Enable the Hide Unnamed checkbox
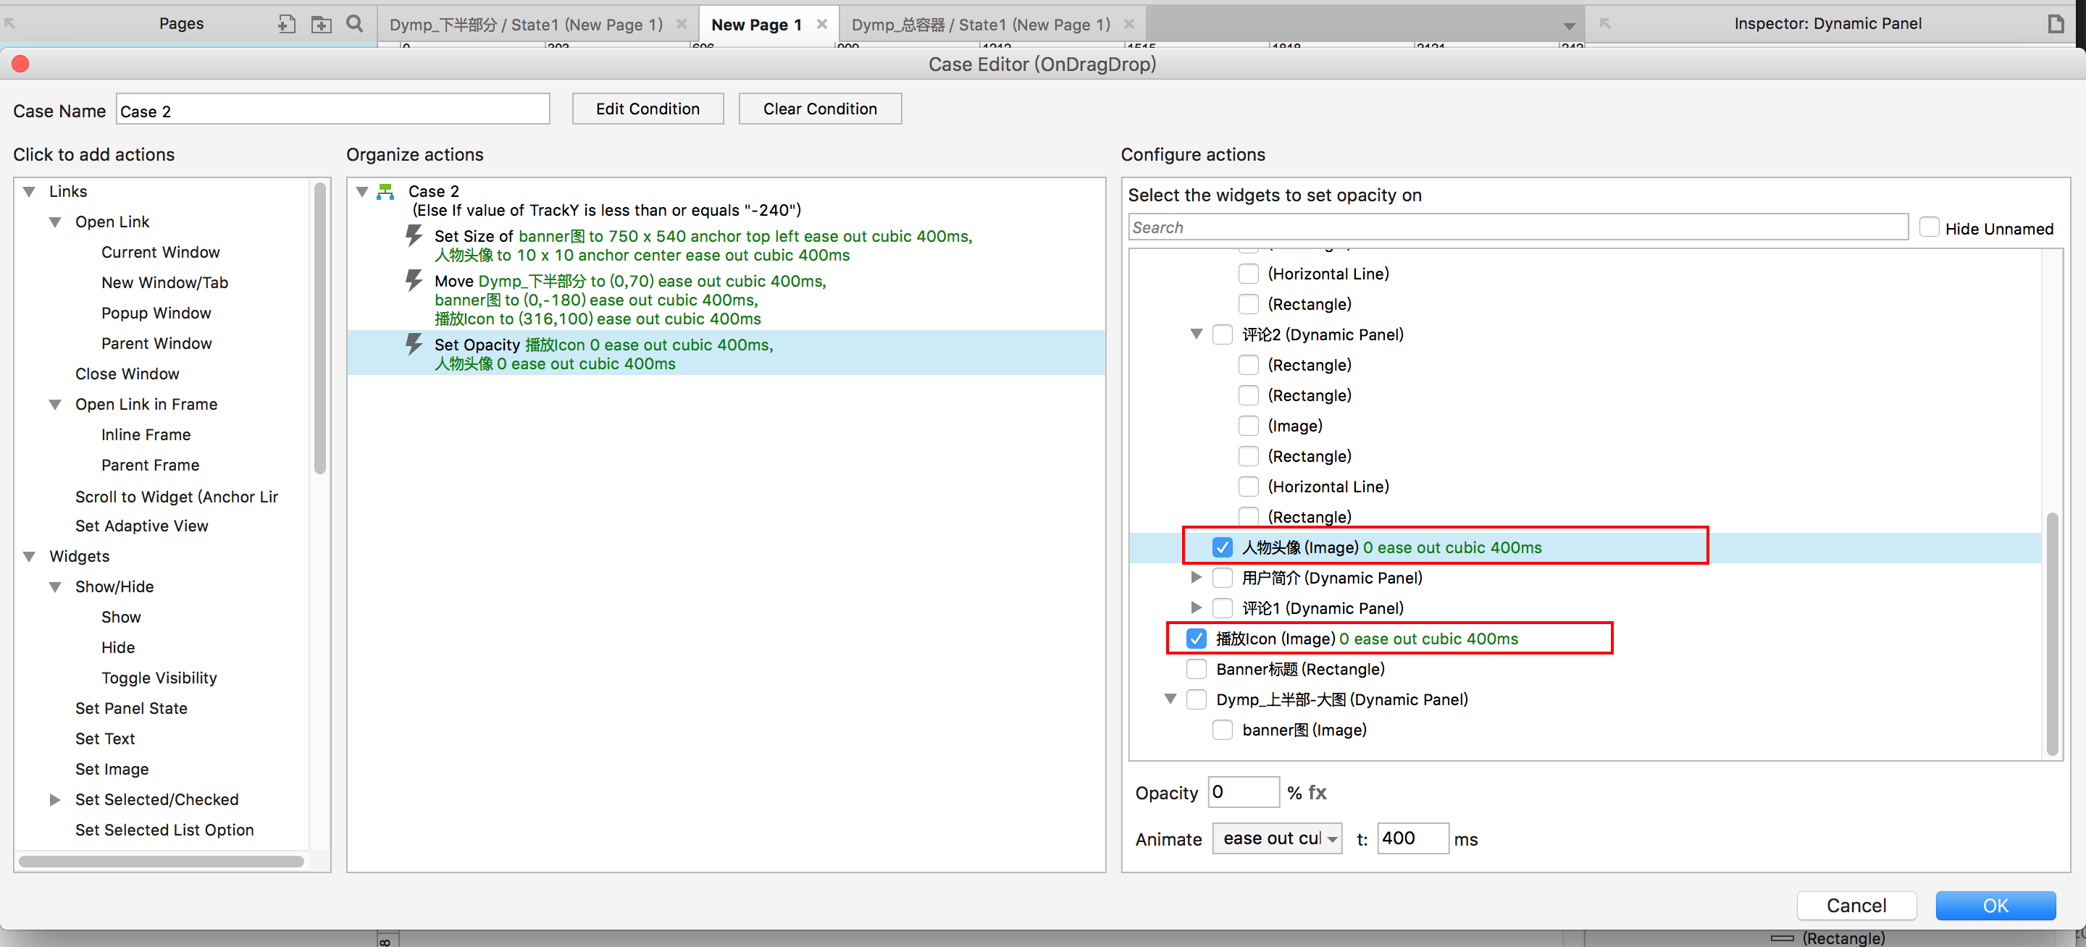The width and height of the screenshot is (2086, 947). click(x=1929, y=227)
